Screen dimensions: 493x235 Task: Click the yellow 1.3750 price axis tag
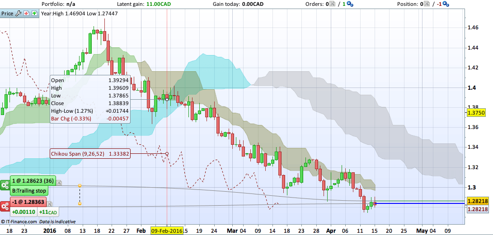477,112
